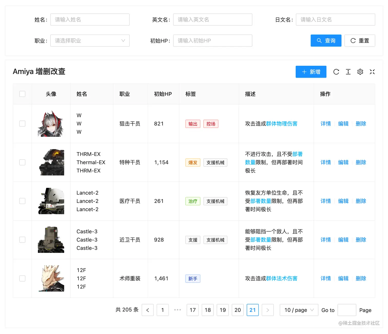Screen dimensions: 388x334
Task: Click the 爆发 tag
Action: point(193,163)
